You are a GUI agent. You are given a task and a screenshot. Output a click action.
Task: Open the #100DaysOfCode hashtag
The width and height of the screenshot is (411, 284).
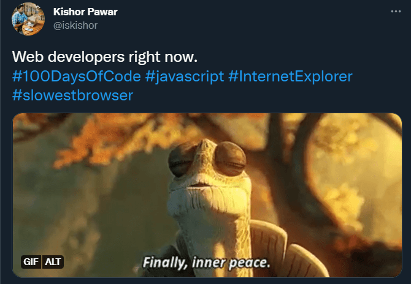click(77, 77)
